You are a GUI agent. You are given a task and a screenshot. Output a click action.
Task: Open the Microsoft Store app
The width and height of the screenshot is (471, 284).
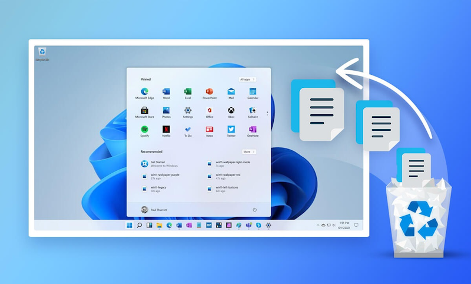tap(145, 111)
